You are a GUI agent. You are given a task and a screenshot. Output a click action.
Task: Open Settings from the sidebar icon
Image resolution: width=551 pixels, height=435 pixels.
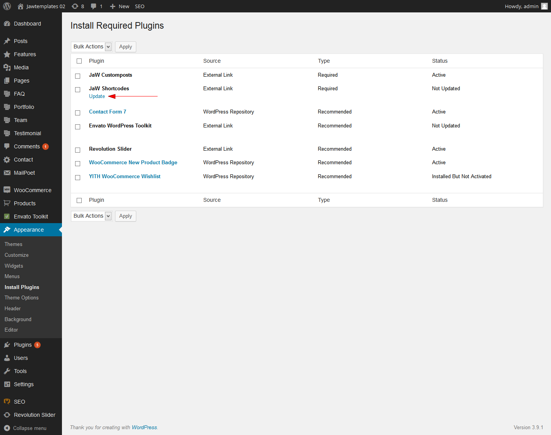(x=7, y=384)
